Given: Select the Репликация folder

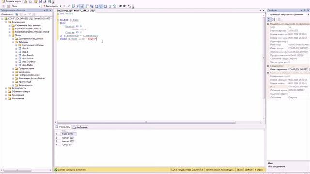Looking at the screenshot, I should coord(18,95).
